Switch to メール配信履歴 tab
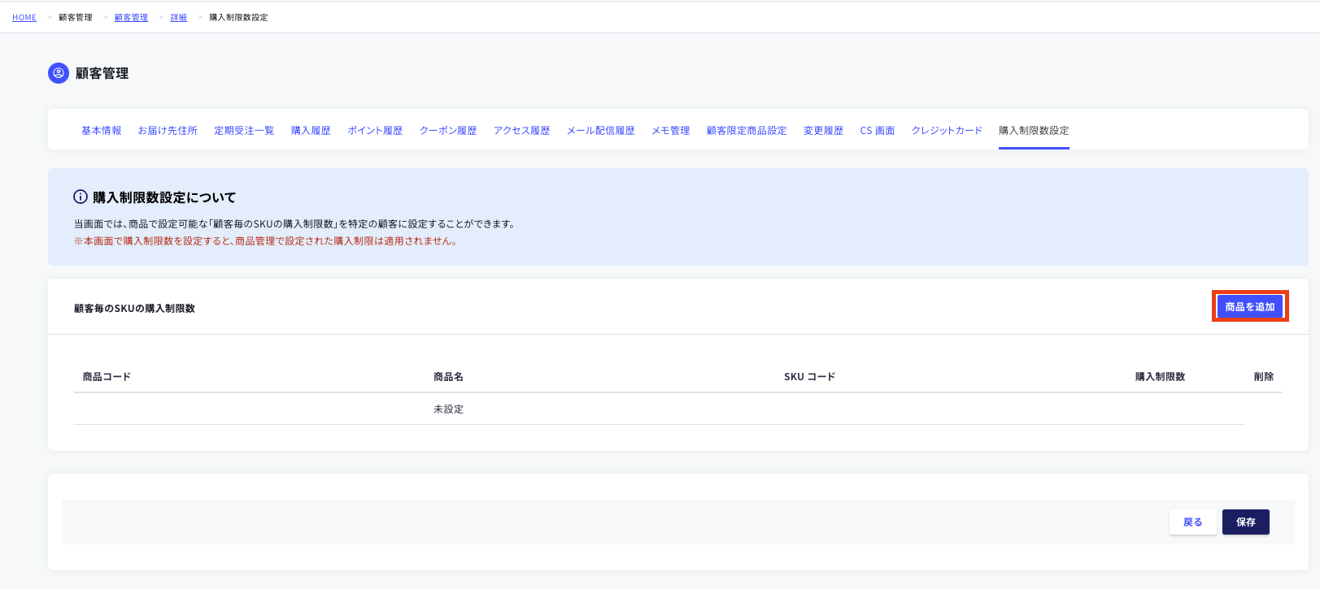The width and height of the screenshot is (1320, 589). coord(601,131)
